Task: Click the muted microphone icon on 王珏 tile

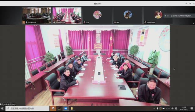Action: pos(85,22)
